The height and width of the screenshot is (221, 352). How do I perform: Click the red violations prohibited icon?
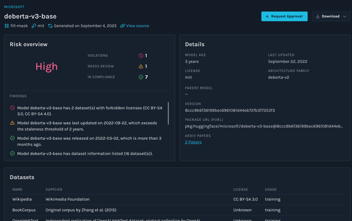coord(141,56)
